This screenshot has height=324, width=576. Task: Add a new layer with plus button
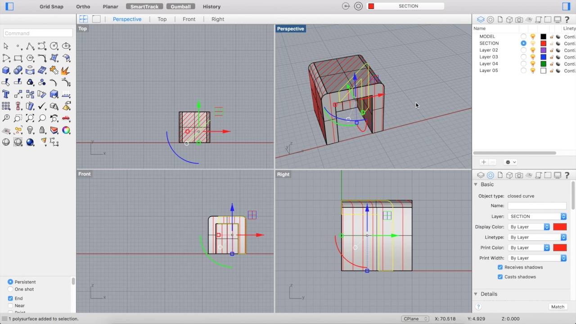[484, 162]
